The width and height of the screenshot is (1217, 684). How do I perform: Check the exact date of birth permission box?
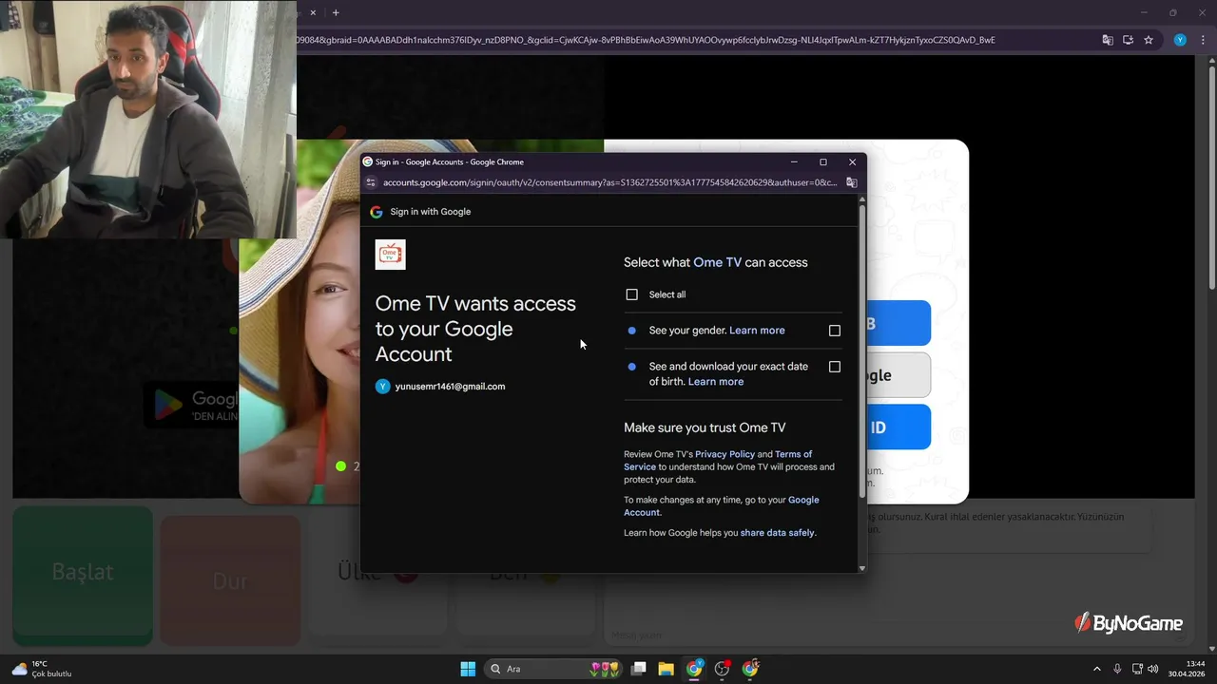pyautogui.click(x=835, y=367)
